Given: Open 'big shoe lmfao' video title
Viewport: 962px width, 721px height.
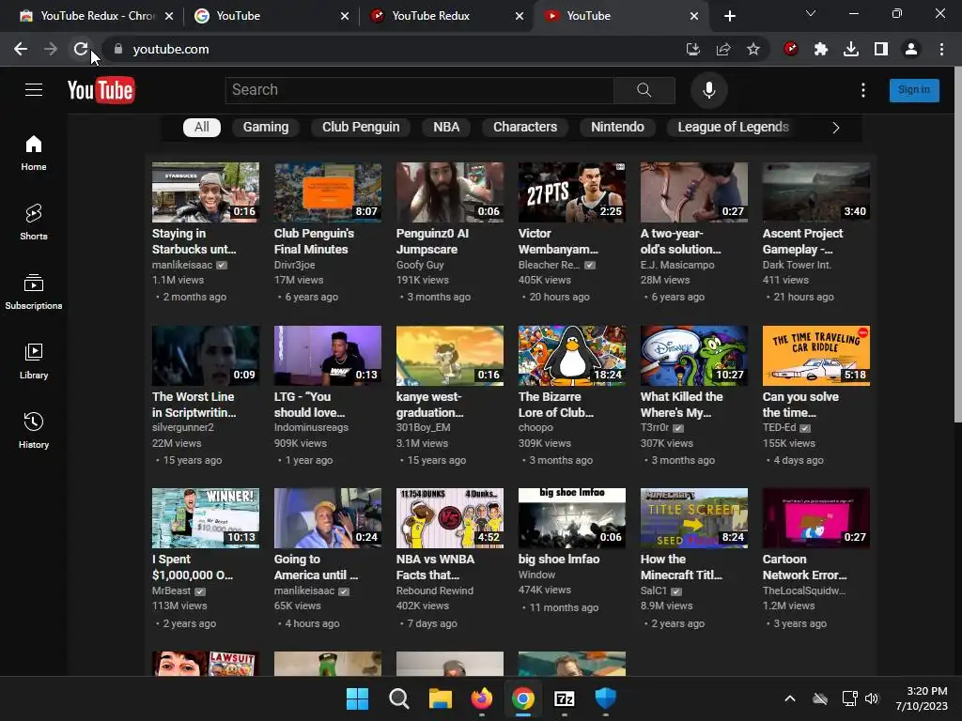Looking at the screenshot, I should point(559,559).
